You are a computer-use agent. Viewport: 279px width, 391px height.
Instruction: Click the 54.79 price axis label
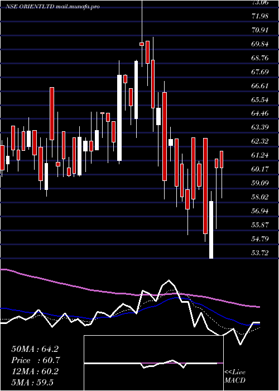(x=261, y=239)
